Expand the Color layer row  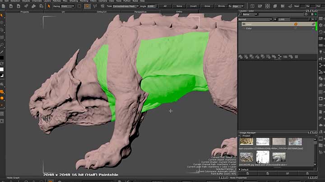[x=244, y=28]
